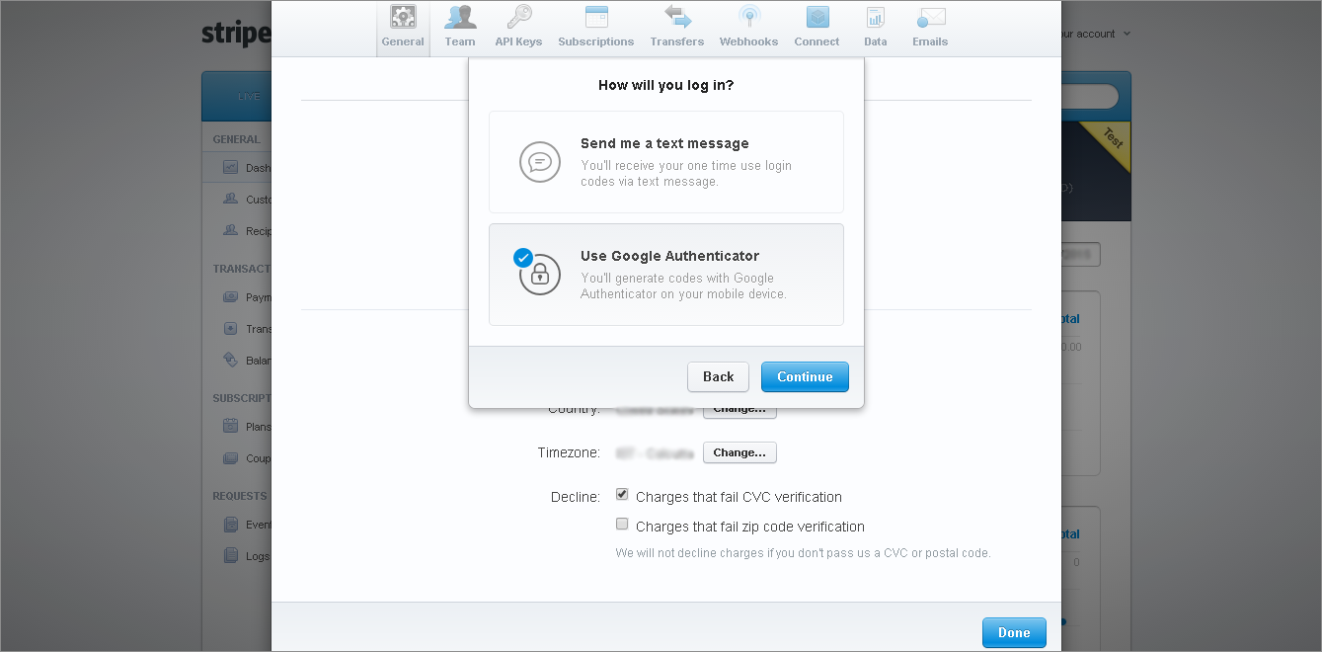1322x652 pixels.
Task: Select the Use Google Authenticator option
Action: pyautogui.click(x=666, y=275)
